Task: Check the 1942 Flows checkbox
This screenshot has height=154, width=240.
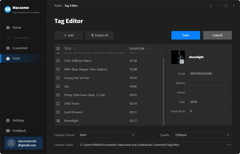Action: [x=58, y=104]
